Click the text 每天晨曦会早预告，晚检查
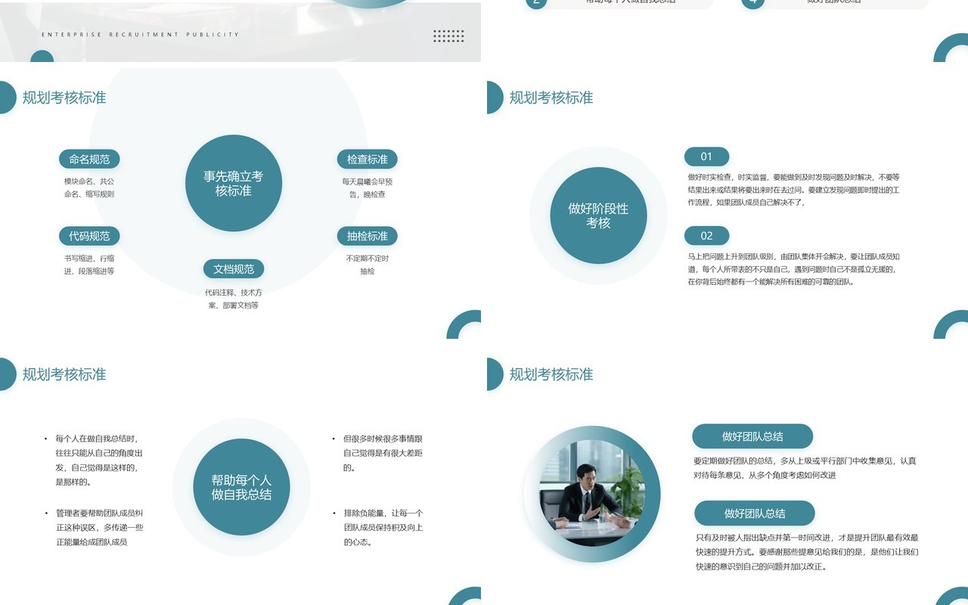 click(368, 188)
